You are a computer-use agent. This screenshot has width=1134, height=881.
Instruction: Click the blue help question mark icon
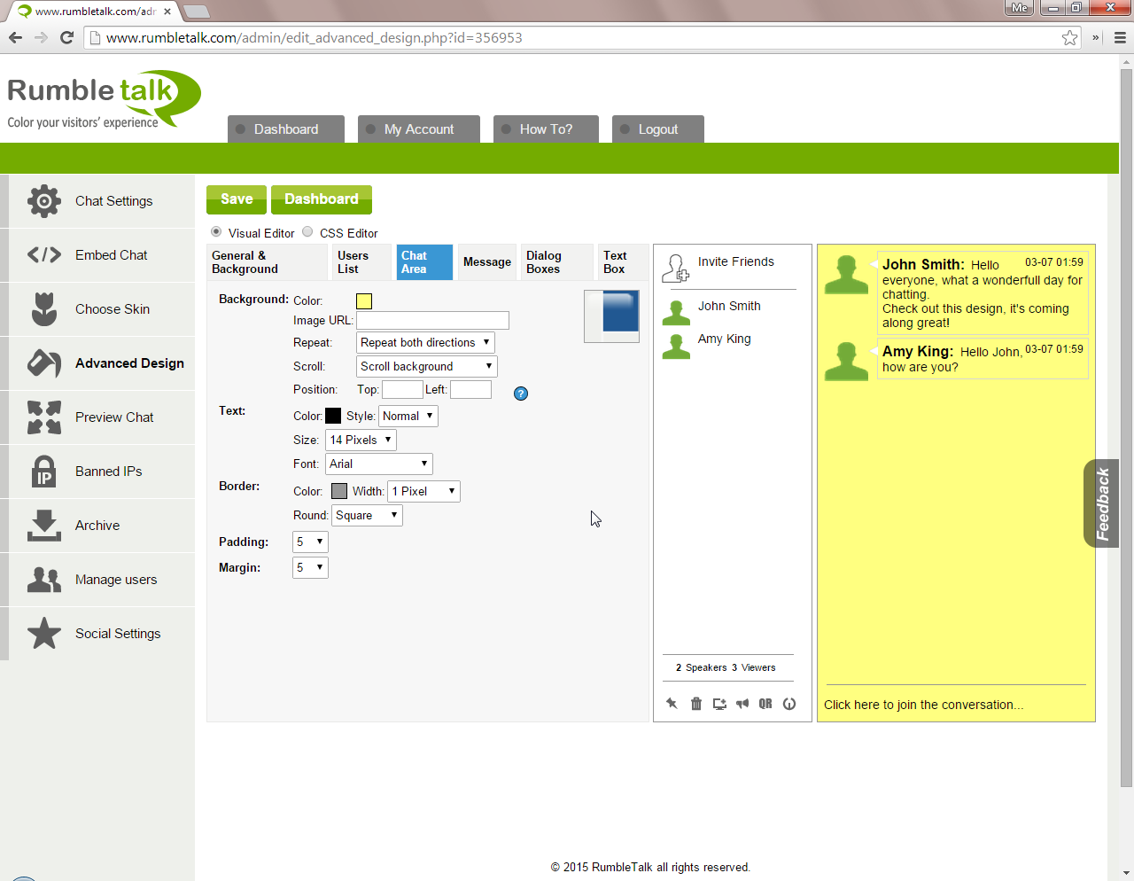[x=521, y=394]
